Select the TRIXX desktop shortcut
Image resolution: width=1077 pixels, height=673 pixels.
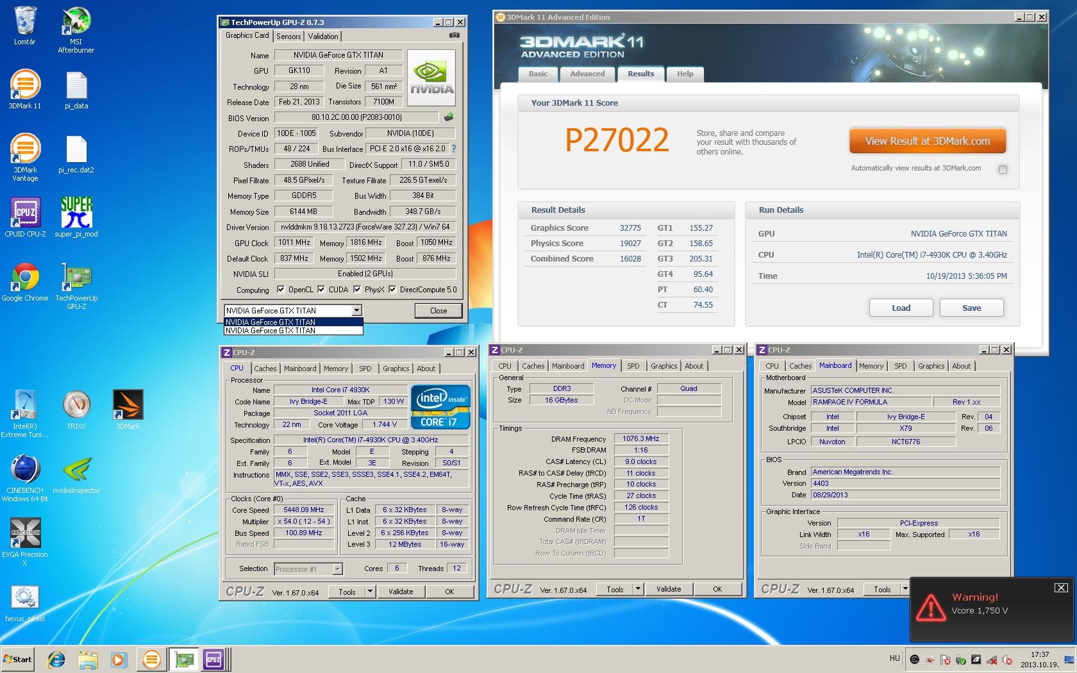click(x=76, y=410)
